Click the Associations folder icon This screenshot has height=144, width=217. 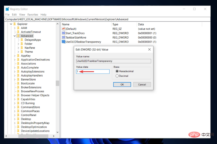[18, 64]
